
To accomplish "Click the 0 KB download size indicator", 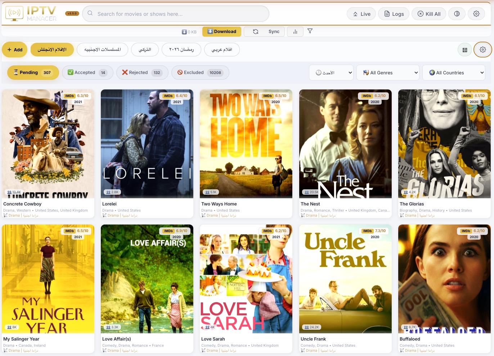I will coord(189,32).
